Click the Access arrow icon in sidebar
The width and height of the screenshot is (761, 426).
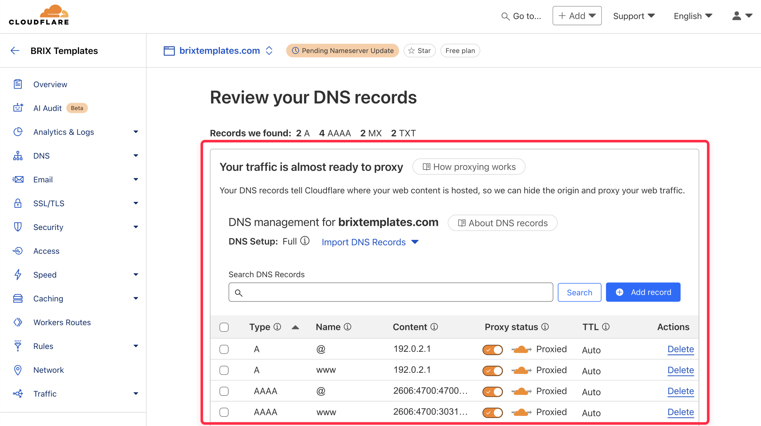[x=18, y=251]
